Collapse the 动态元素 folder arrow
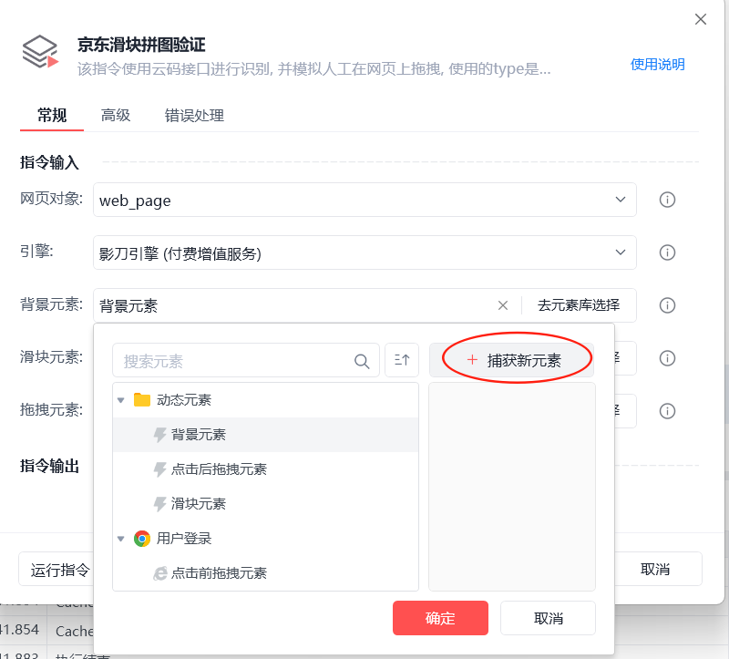729x659 pixels. (121, 400)
